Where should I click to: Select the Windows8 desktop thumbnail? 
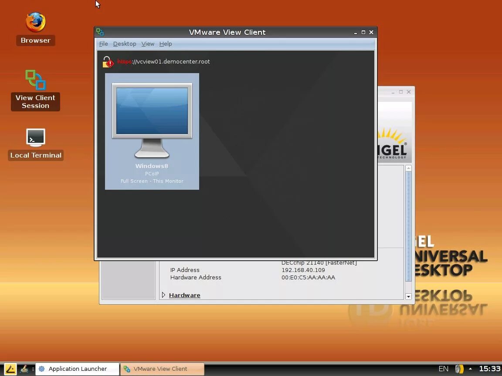pyautogui.click(x=152, y=131)
